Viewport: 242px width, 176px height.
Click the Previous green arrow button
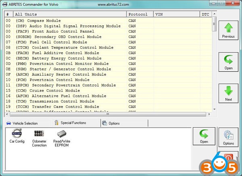coord(228,31)
